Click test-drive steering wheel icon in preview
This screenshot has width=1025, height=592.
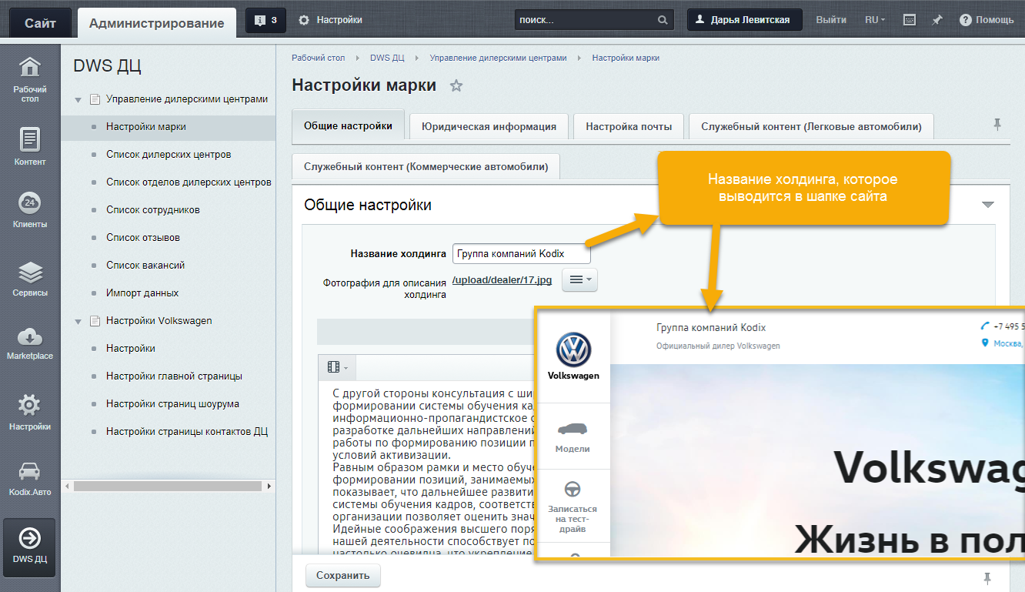(x=573, y=489)
